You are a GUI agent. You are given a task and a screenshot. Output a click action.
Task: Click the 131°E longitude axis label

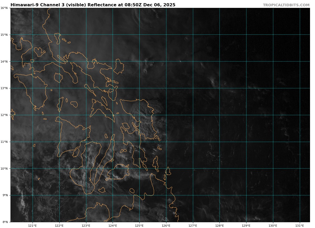click(x=300, y=225)
